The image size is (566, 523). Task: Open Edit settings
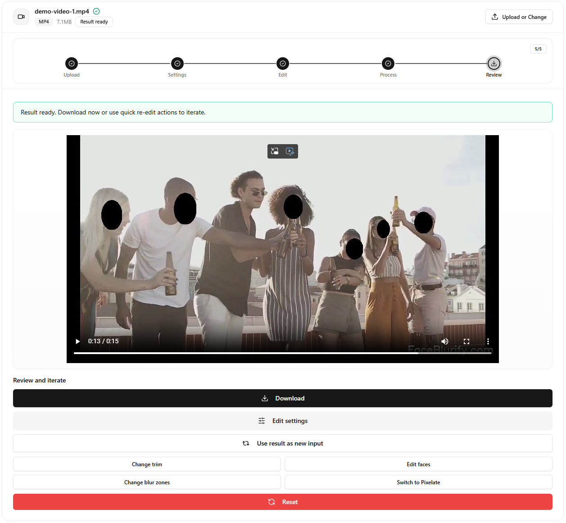coord(283,421)
